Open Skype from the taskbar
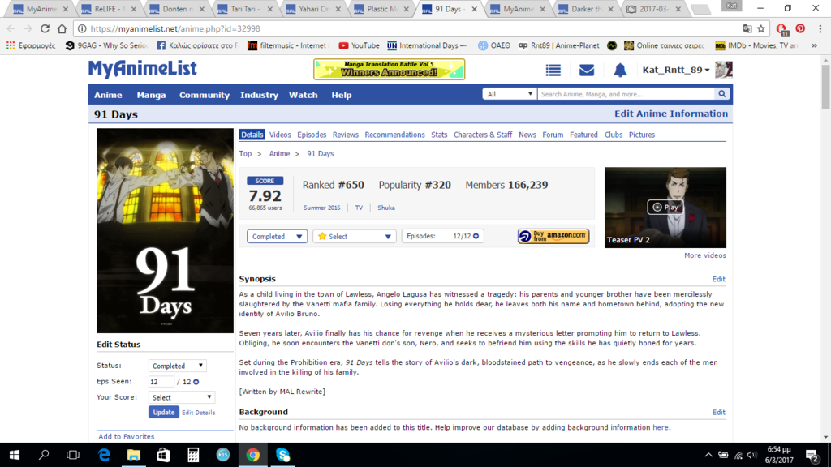The height and width of the screenshot is (467, 831). click(x=282, y=455)
